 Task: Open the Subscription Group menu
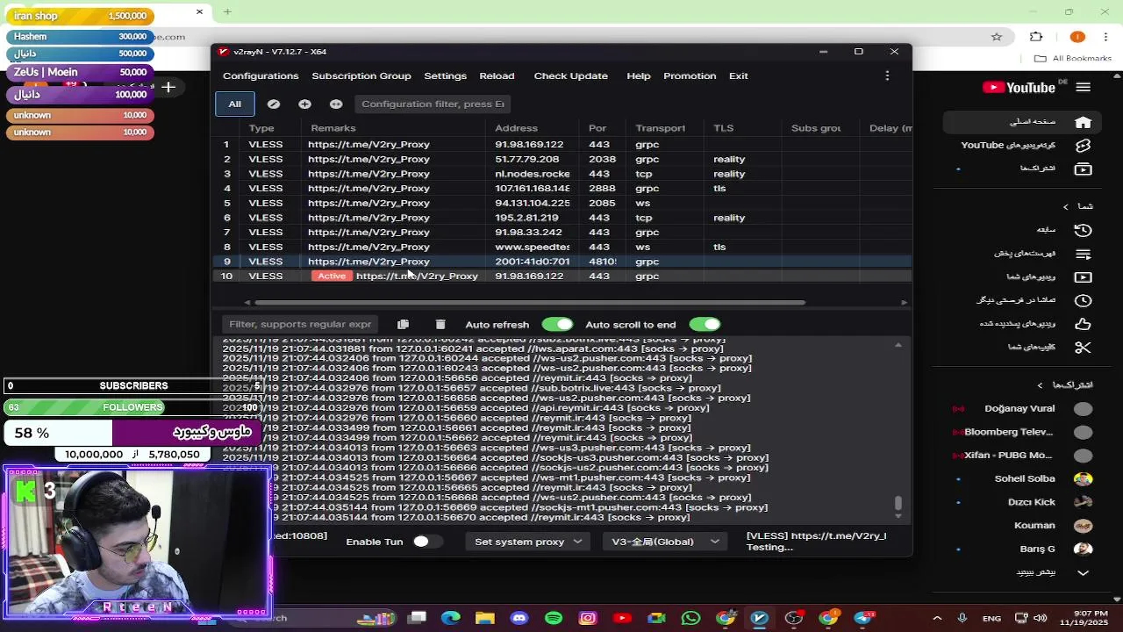tap(361, 75)
